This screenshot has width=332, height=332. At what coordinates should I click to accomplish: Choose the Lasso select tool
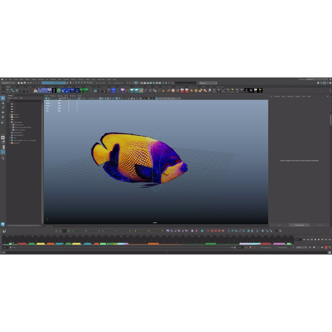click(3, 103)
